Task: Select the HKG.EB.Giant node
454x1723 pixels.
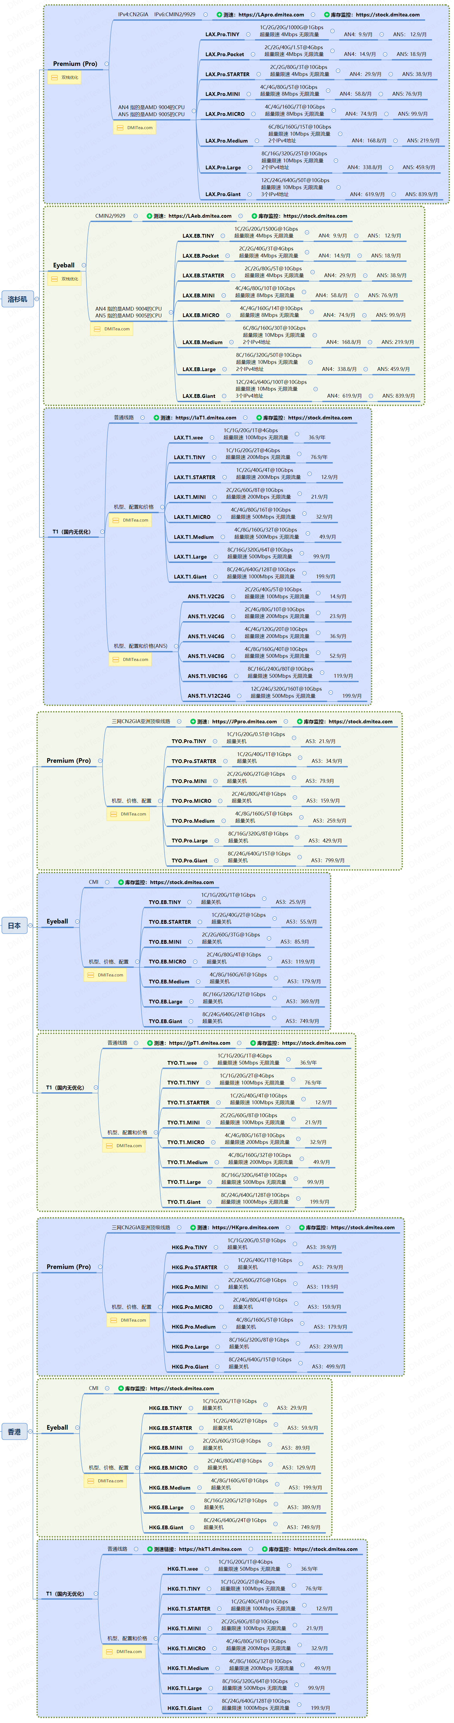Action: pos(166,1528)
